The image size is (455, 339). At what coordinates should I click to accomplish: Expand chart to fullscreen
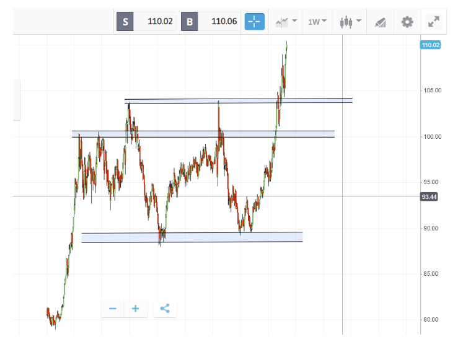pos(434,22)
